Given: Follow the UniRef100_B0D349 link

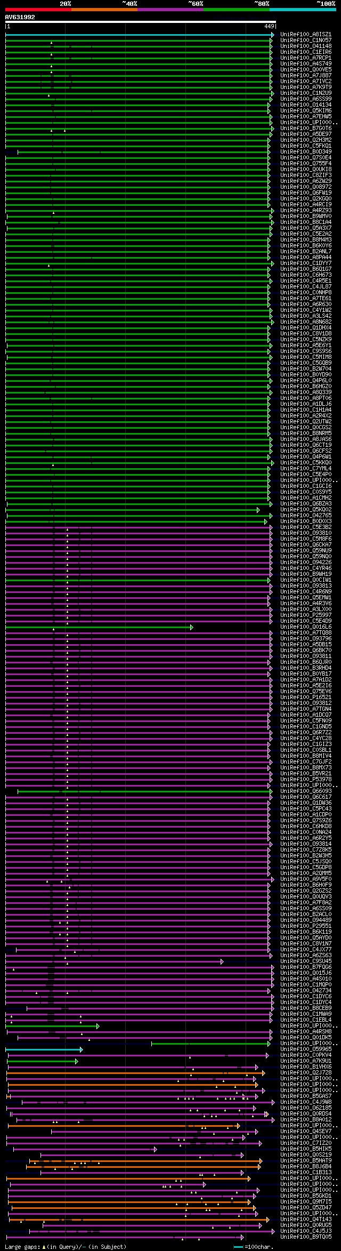Looking at the screenshot, I should click(306, 151).
